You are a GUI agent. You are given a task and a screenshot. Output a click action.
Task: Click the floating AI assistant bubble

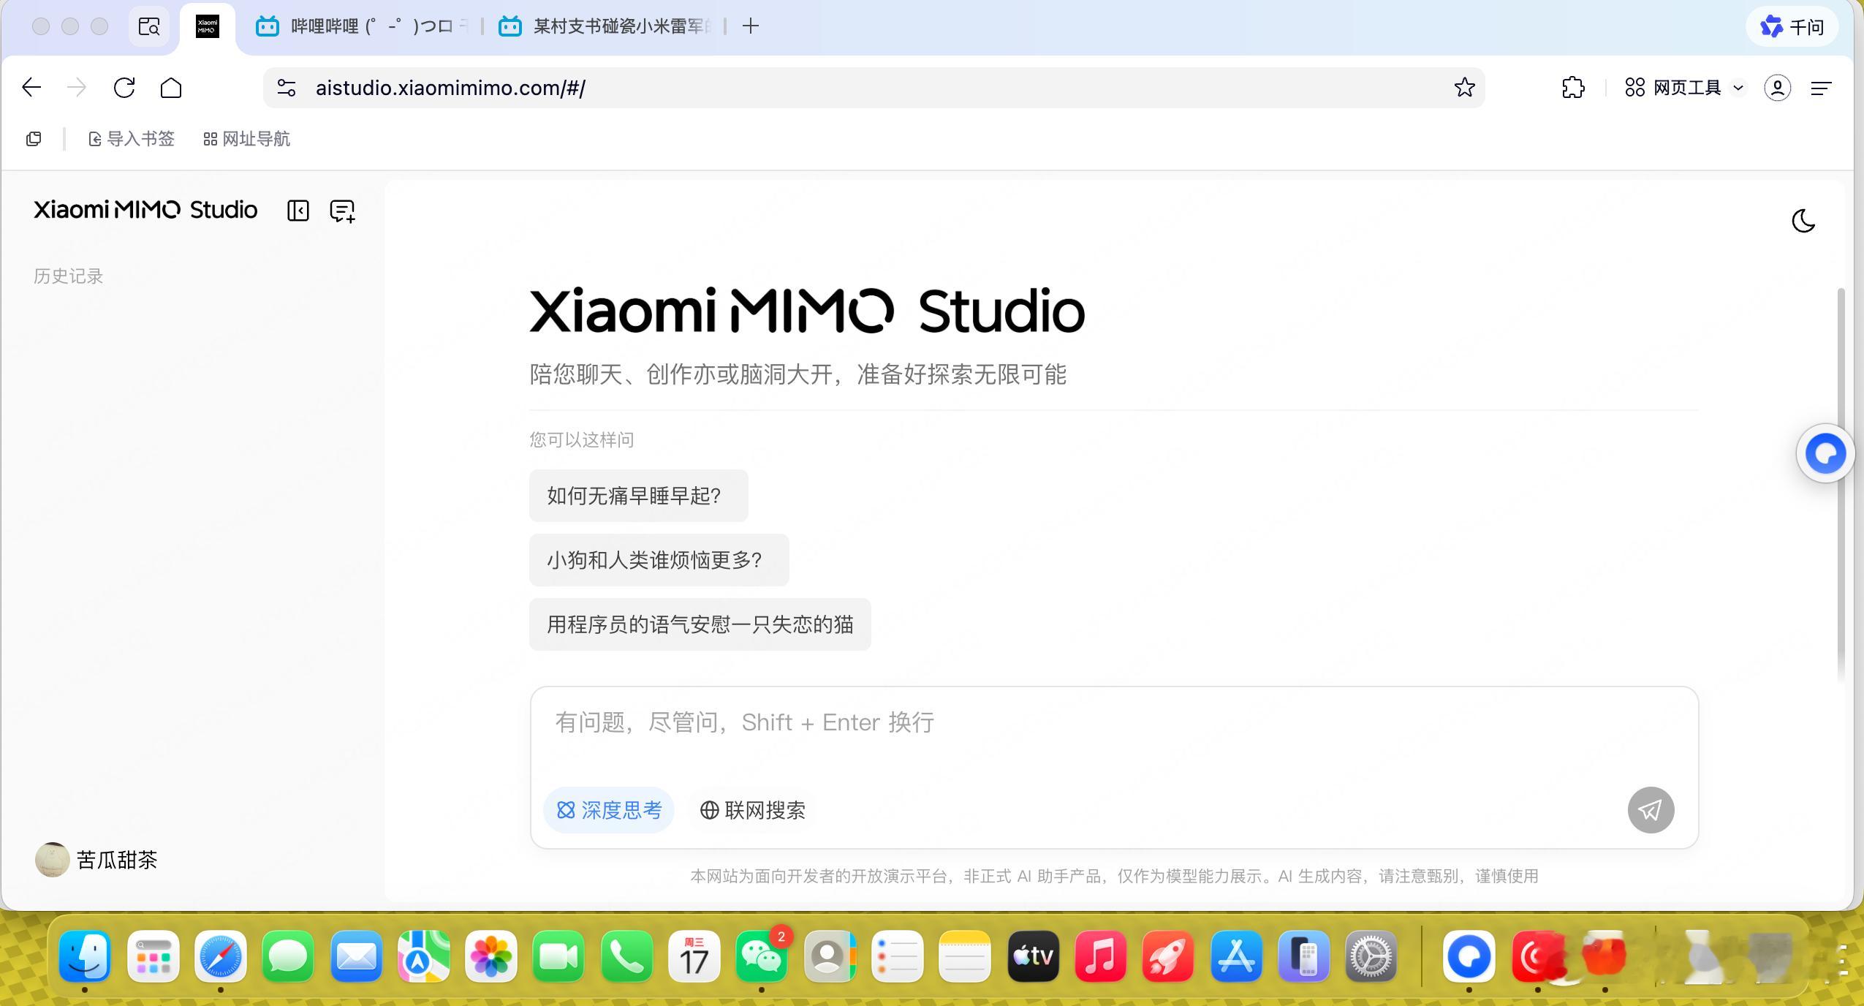click(x=1825, y=453)
